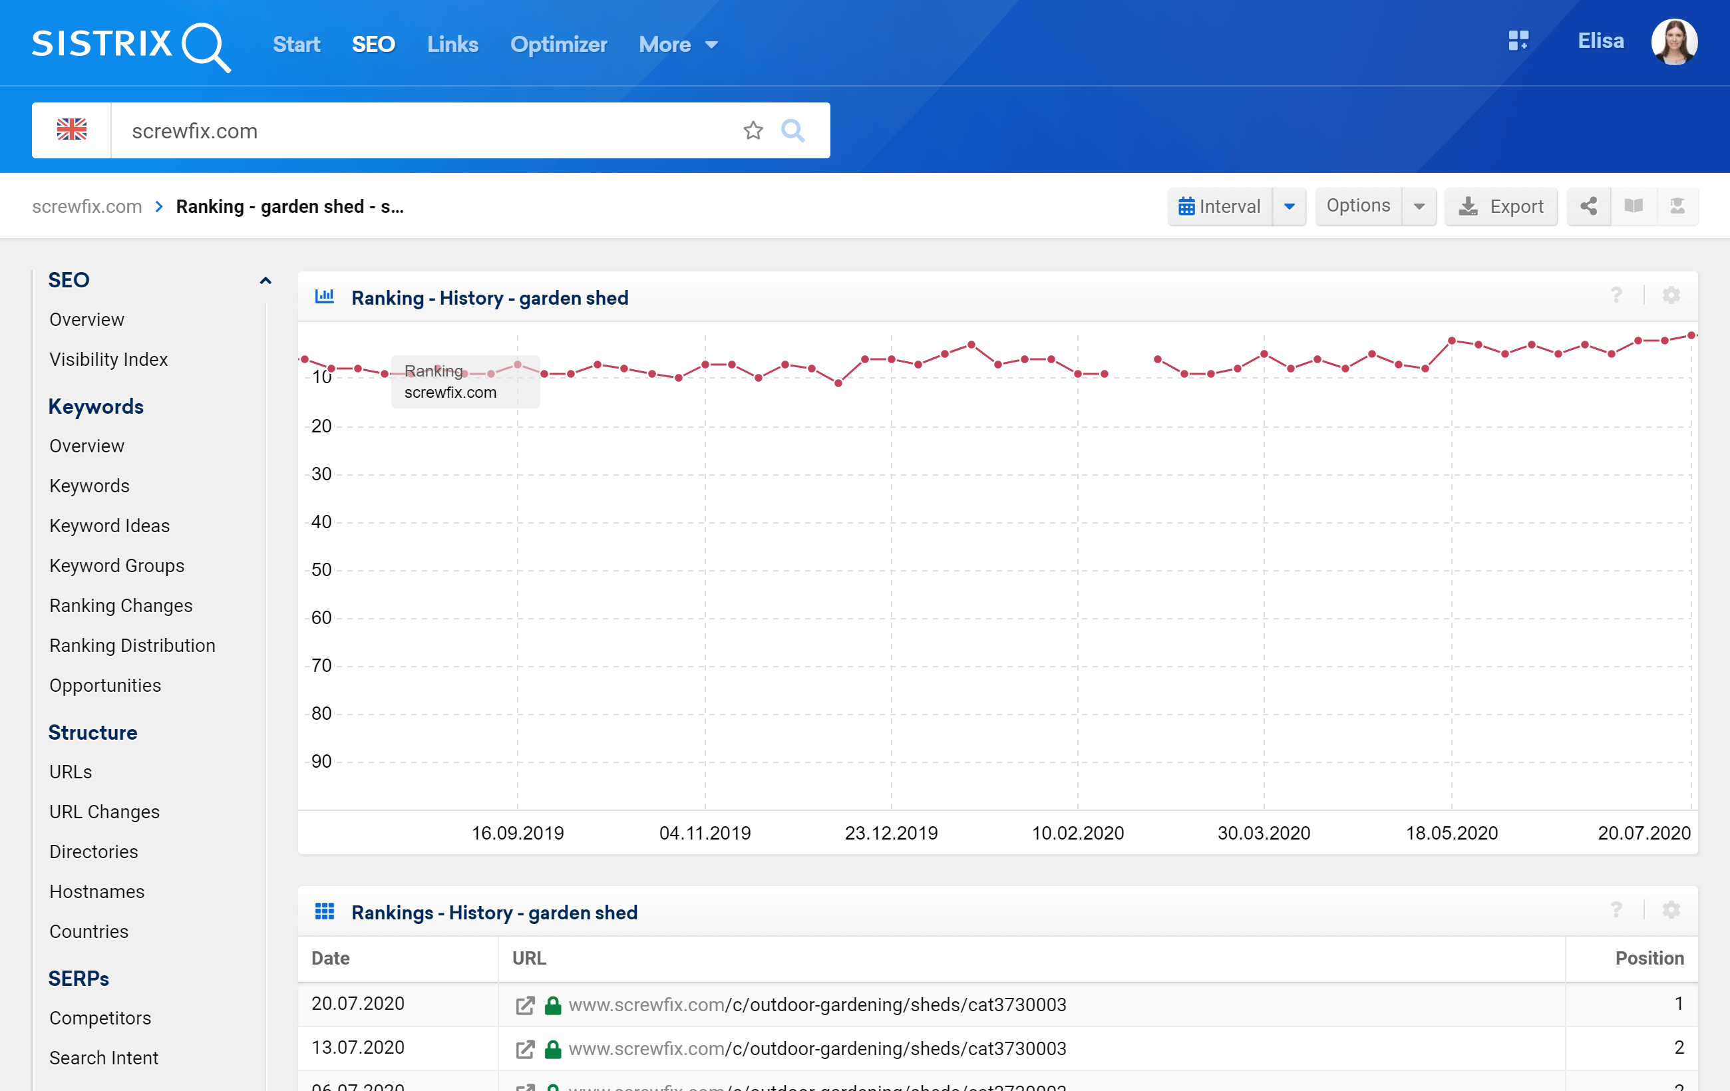Click the Position column header

(x=1649, y=959)
